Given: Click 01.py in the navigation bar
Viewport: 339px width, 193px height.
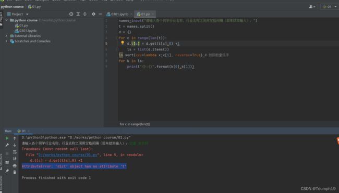Looking at the screenshot, I should pyautogui.click(x=34, y=7).
